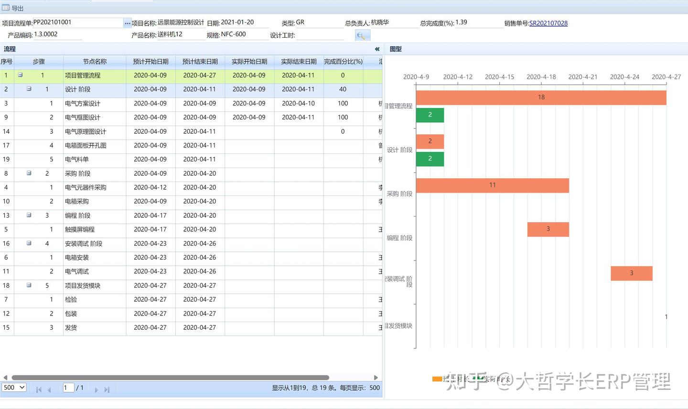Open the page size 500 dropdown
The image size is (688, 409).
[14, 387]
